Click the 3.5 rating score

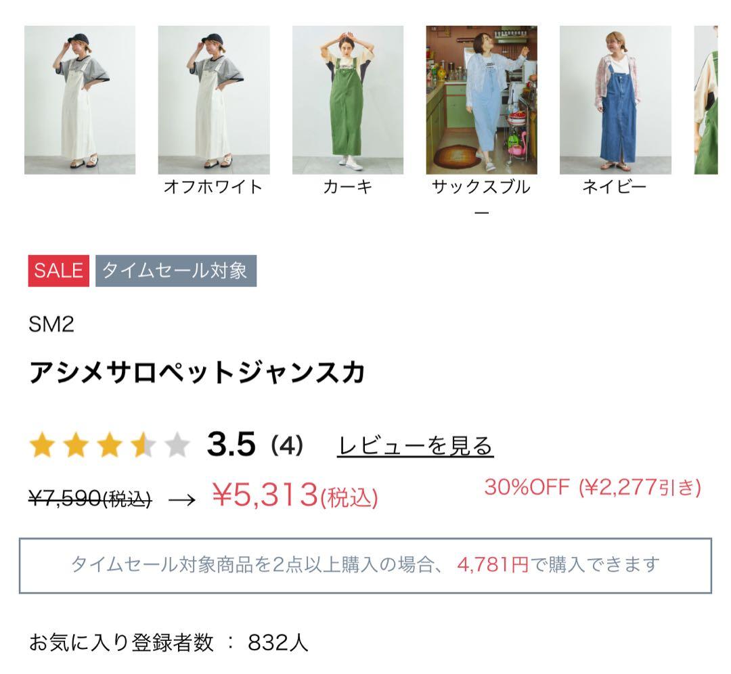[231, 444]
